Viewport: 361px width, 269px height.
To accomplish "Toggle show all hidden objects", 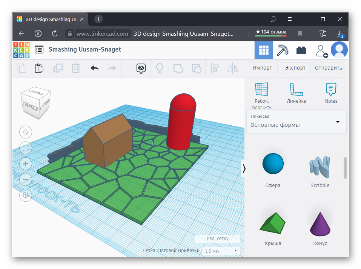I will [141, 68].
